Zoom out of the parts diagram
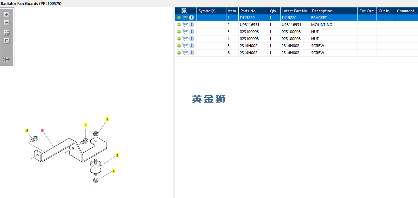418x198 pixels. point(7,23)
